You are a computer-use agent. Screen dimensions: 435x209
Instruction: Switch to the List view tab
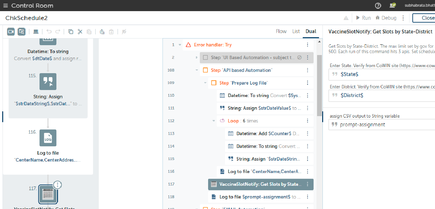pos(296,31)
